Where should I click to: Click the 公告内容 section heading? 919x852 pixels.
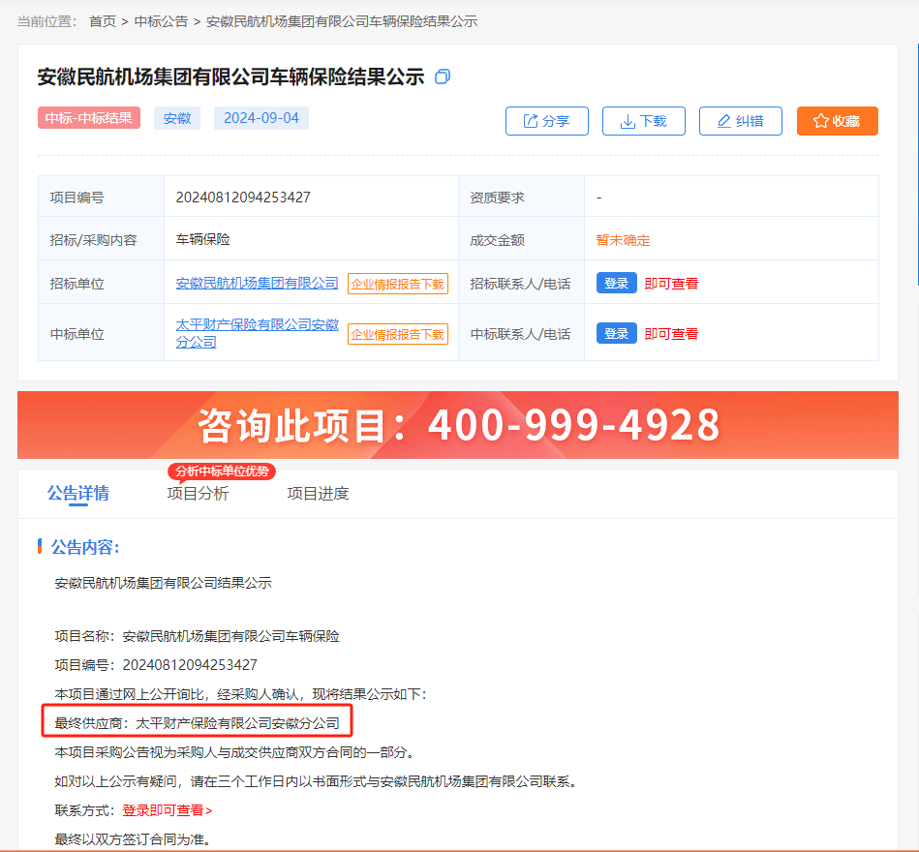pos(85,547)
